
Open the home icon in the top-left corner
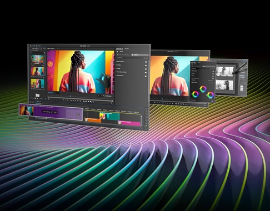click(31, 46)
